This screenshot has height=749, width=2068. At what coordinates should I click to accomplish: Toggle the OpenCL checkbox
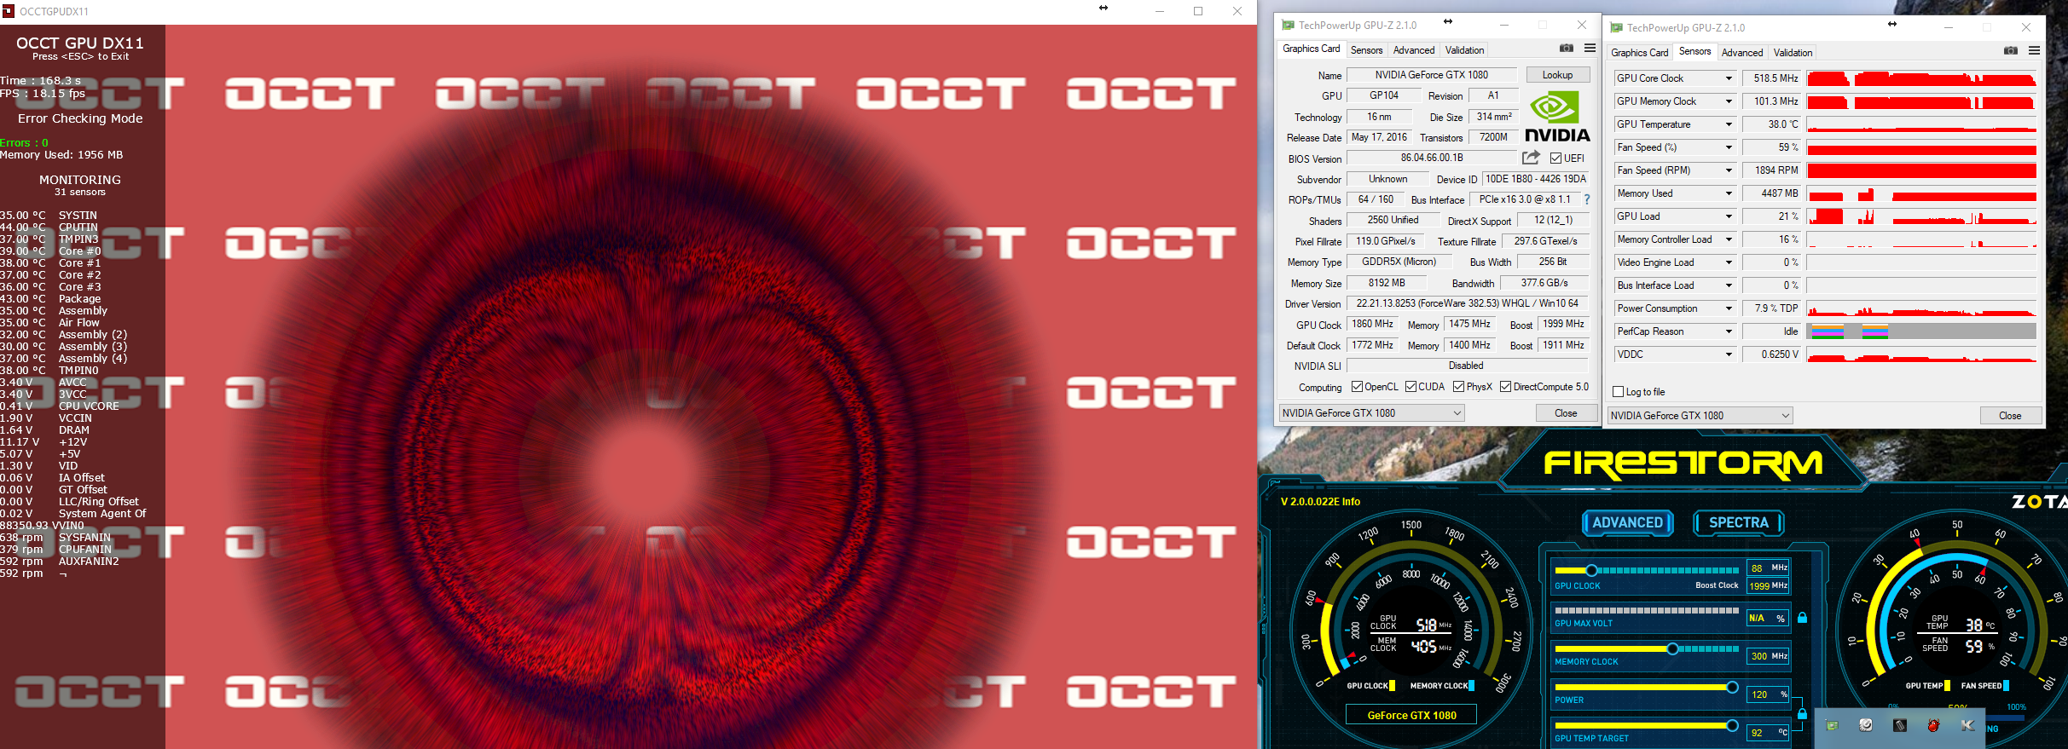(1357, 387)
